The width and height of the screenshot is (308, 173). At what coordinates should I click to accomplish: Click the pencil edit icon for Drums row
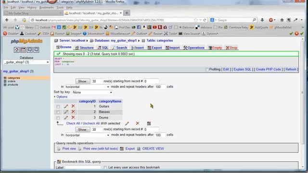coord(66,117)
